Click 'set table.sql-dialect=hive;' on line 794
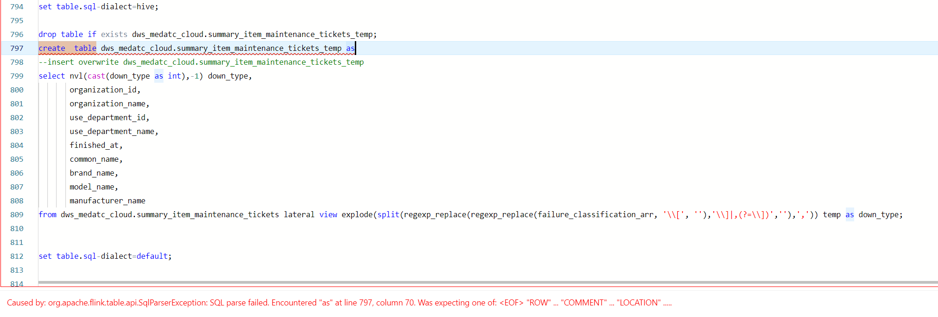 pos(98,7)
